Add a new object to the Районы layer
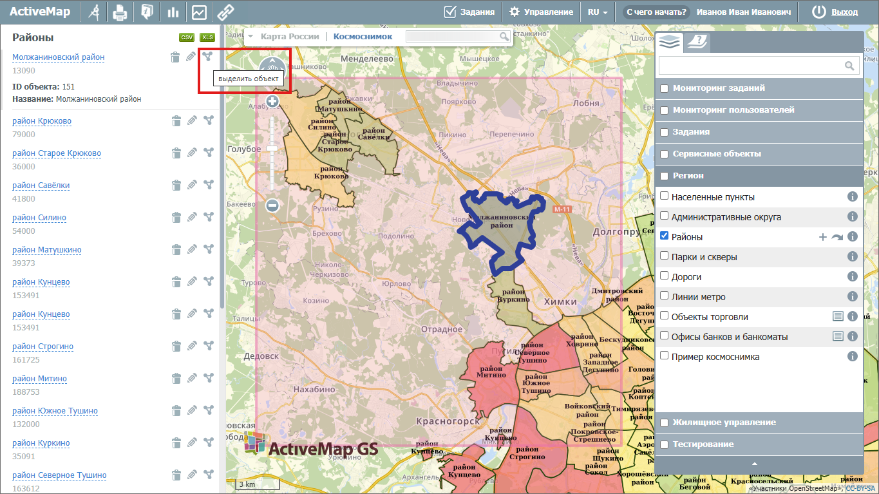 pyautogui.click(x=822, y=237)
